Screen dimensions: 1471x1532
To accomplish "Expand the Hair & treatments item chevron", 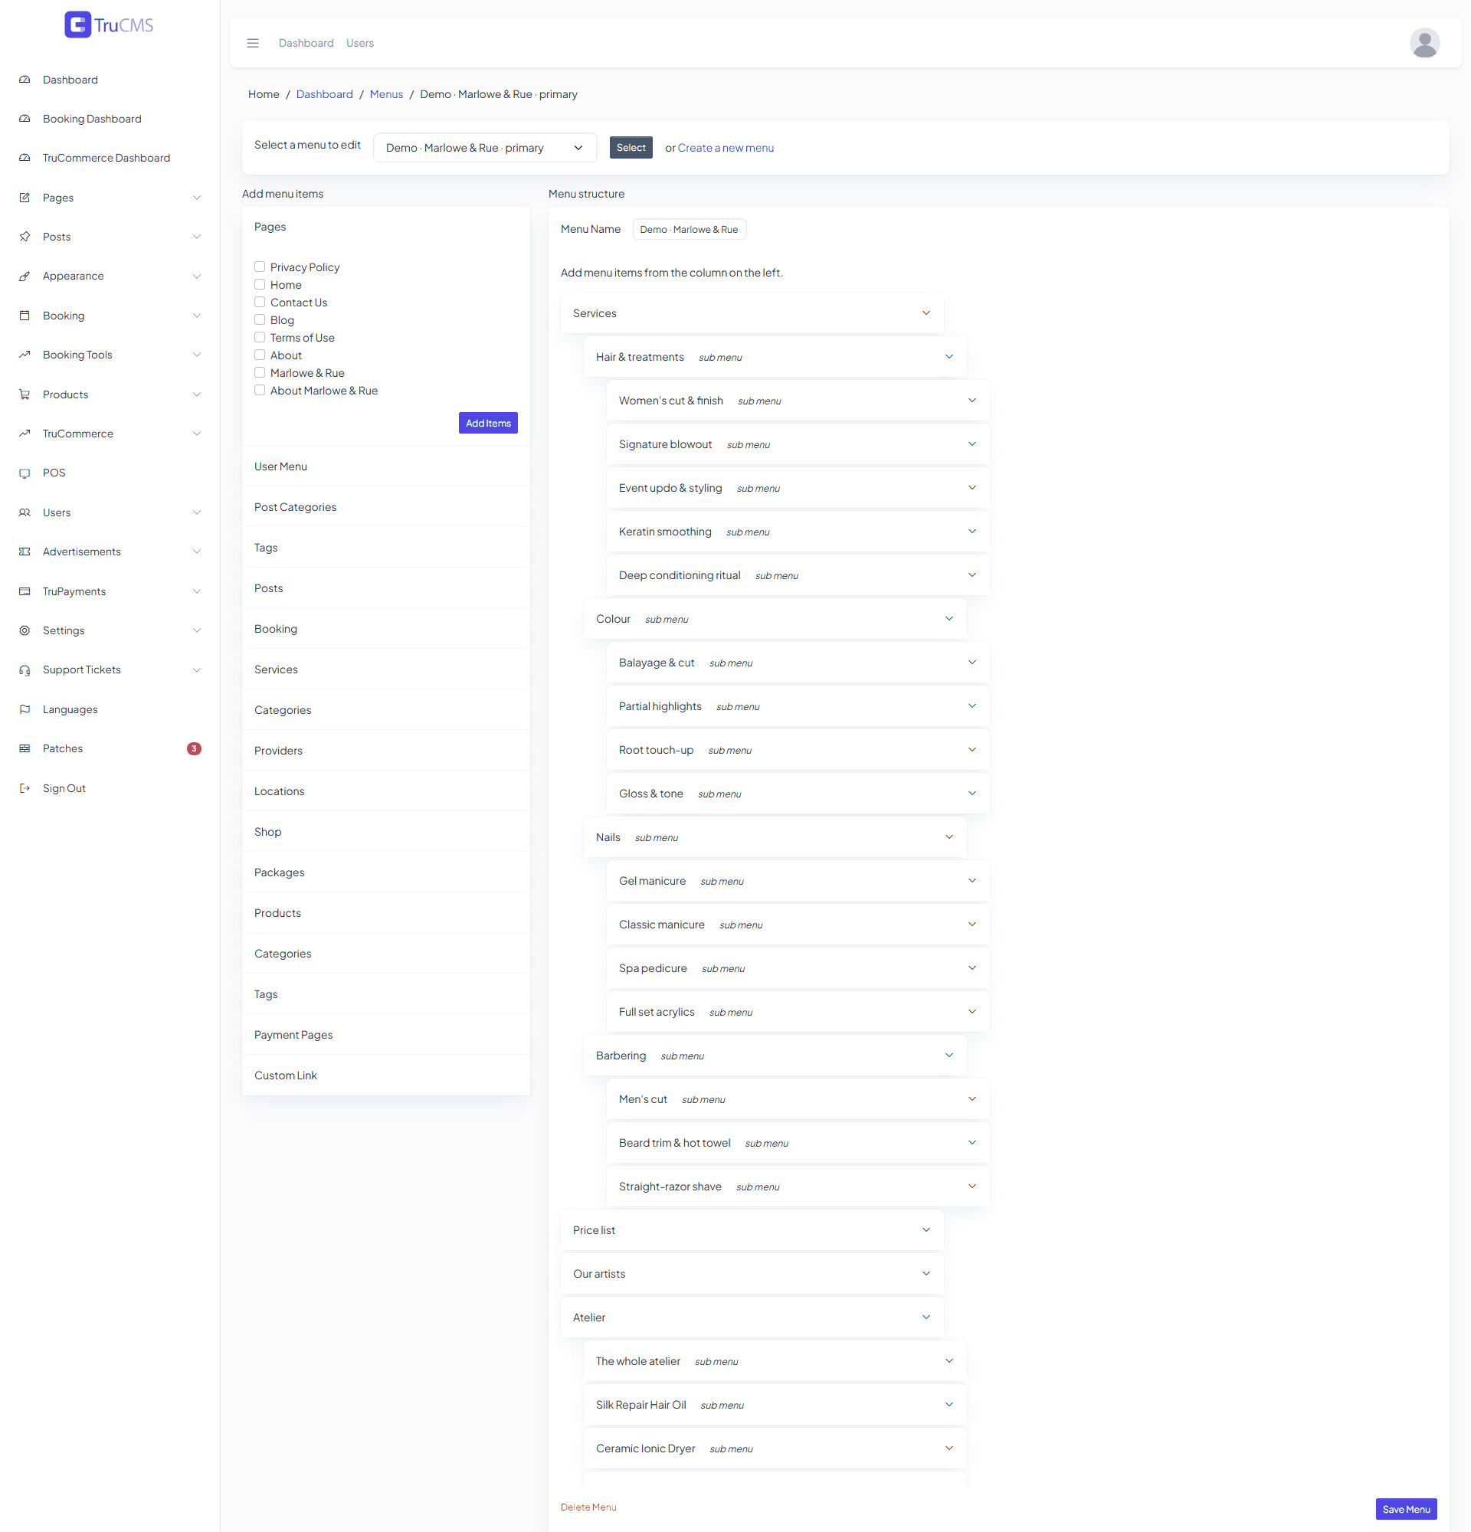I will (x=949, y=356).
